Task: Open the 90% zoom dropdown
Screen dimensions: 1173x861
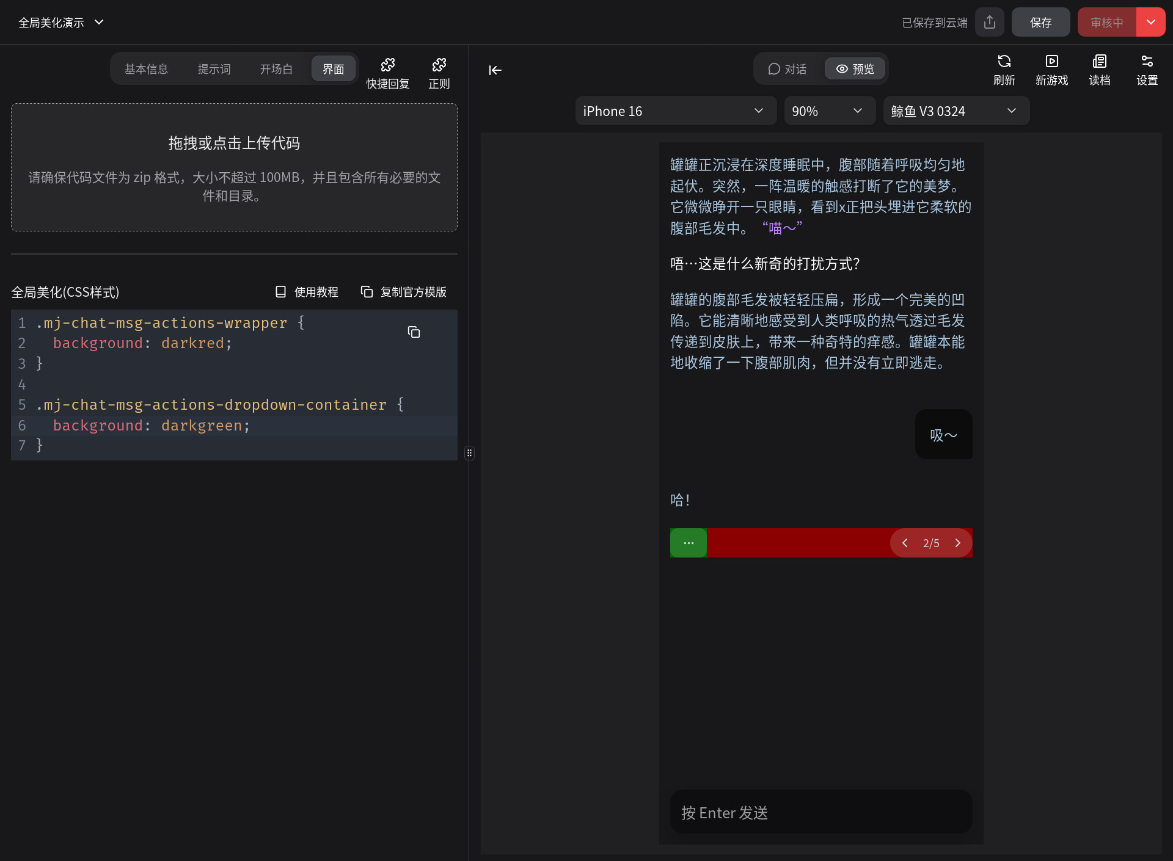Action: (828, 111)
